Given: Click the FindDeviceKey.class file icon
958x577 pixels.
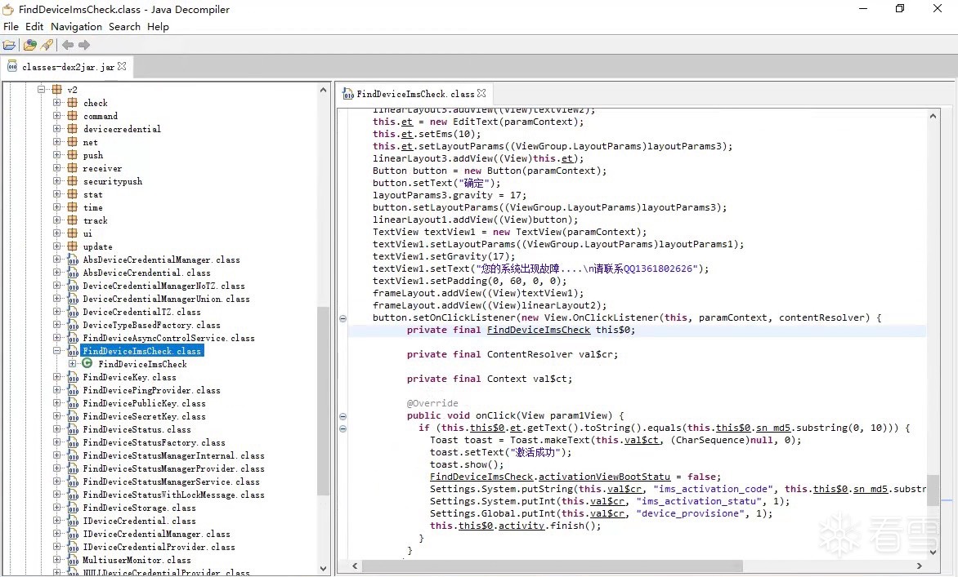Looking at the screenshot, I should coord(73,377).
